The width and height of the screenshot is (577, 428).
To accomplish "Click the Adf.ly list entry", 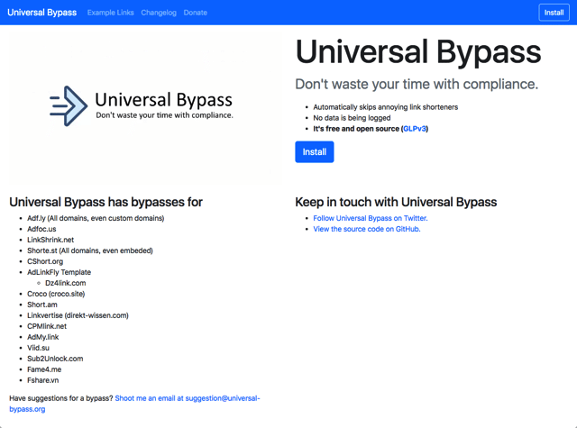I will 96,218.
